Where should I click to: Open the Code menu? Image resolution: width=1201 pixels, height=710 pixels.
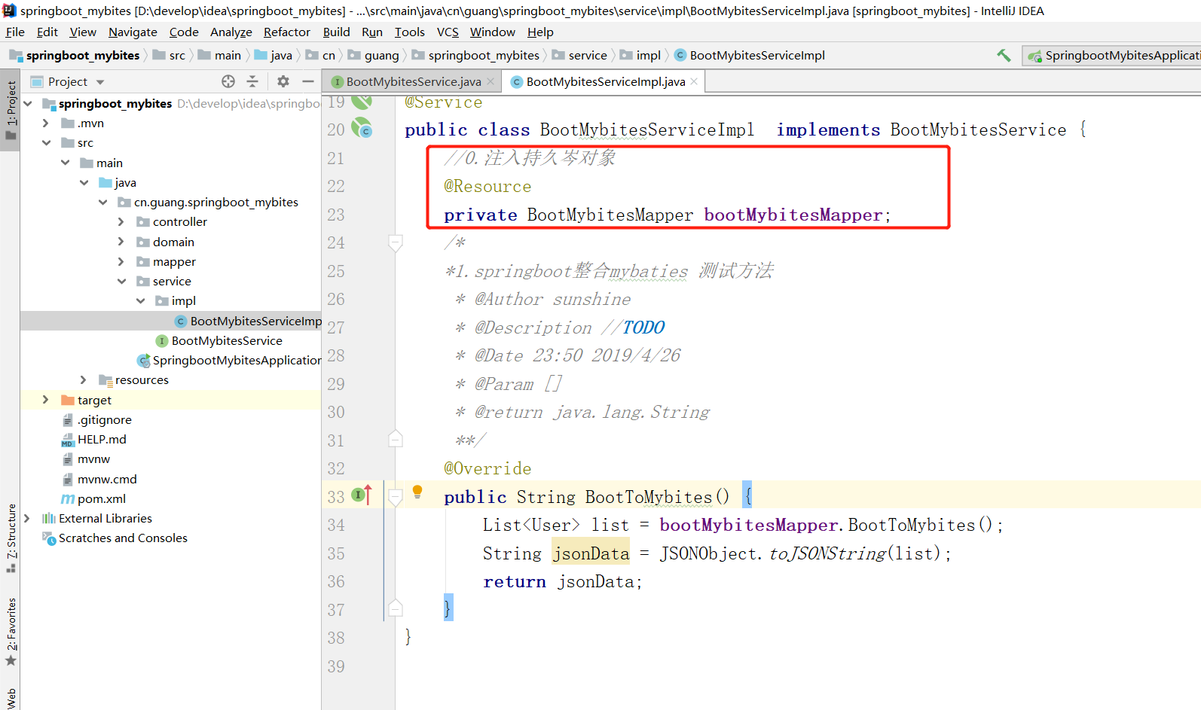click(x=184, y=32)
